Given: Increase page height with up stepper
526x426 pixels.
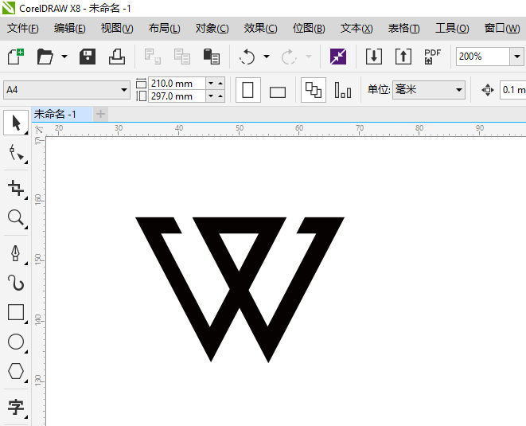Looking at the screenshot, I should pos(220,96).
